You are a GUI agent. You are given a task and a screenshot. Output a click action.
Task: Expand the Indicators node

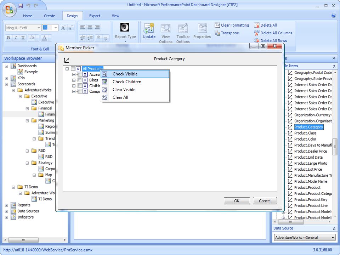[6, 217]
